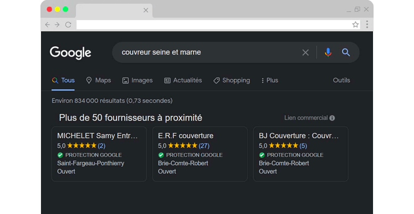Reload the page with the refresh icon
Viewport: 414px width, 214px height.
[68, 25]
